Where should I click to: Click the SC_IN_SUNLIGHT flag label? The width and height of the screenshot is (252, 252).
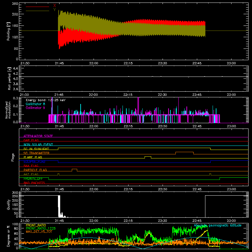[x=36, y=149]
